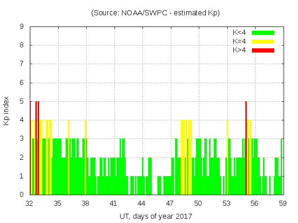Screen dimensions: 298x223
Task: Click the 'Kp index' y-axis label
Action: [7, 111]
